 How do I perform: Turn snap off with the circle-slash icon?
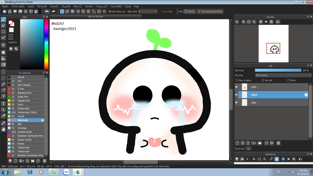pyautogui.click(x=62, y=11)
